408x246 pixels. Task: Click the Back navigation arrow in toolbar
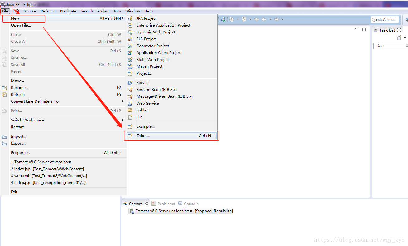coord(264,19)
